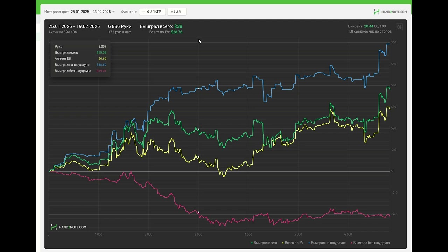Screen dimensions: 448x252
Task: Toggle the Выиграл без шоудауна legend series
Action: (x=370, y=243)
